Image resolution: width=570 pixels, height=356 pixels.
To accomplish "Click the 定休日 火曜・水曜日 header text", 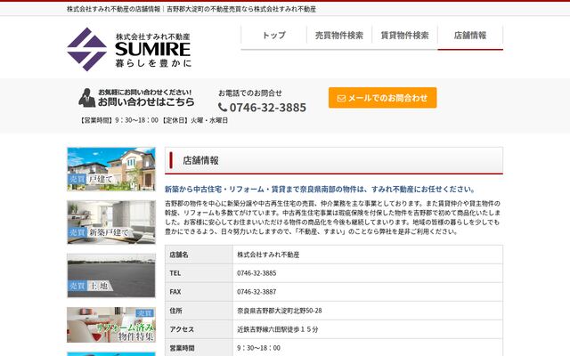I will (x=194, y=120).
